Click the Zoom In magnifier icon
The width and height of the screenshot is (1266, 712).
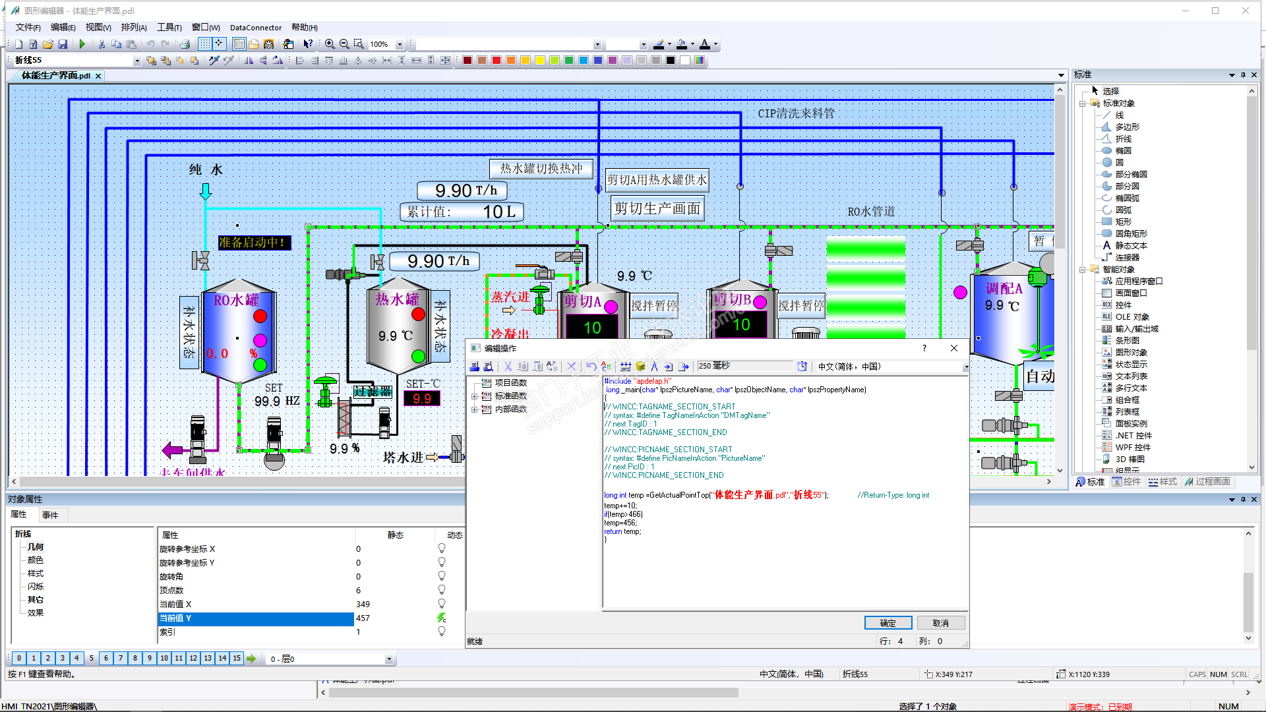point(330,44)
